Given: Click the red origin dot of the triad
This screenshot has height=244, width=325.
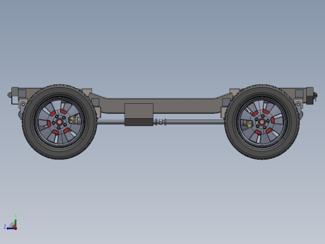Looking at the screenshot, I should pos(16,228).
